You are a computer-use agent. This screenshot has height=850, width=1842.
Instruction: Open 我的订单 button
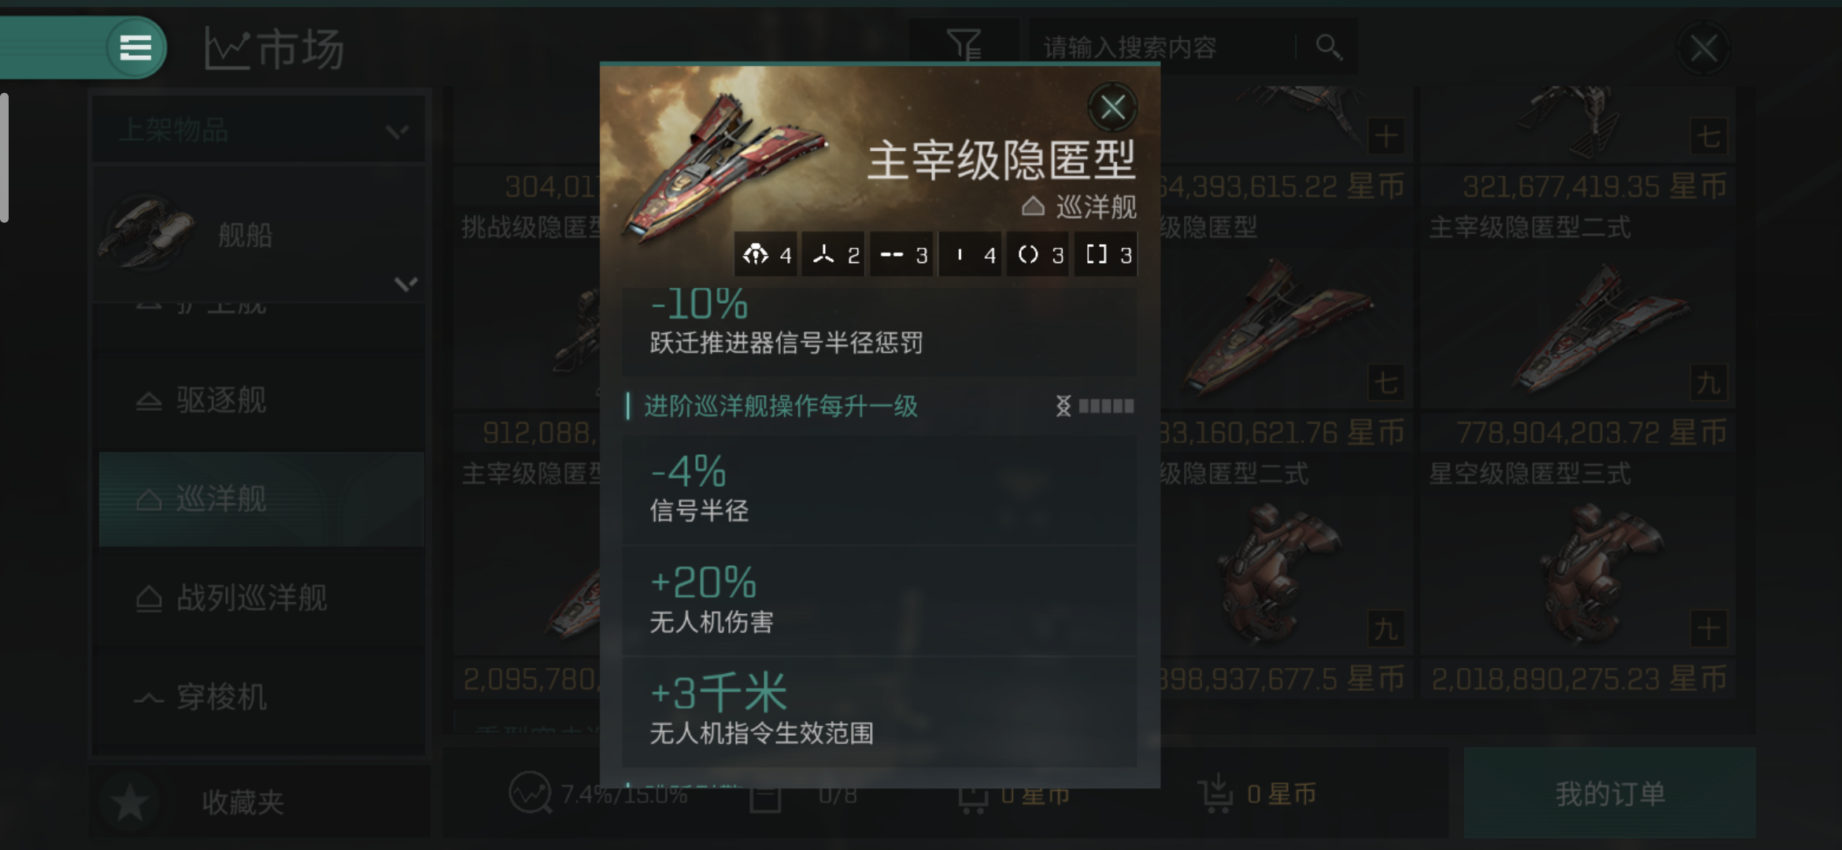coord(1610,793)
